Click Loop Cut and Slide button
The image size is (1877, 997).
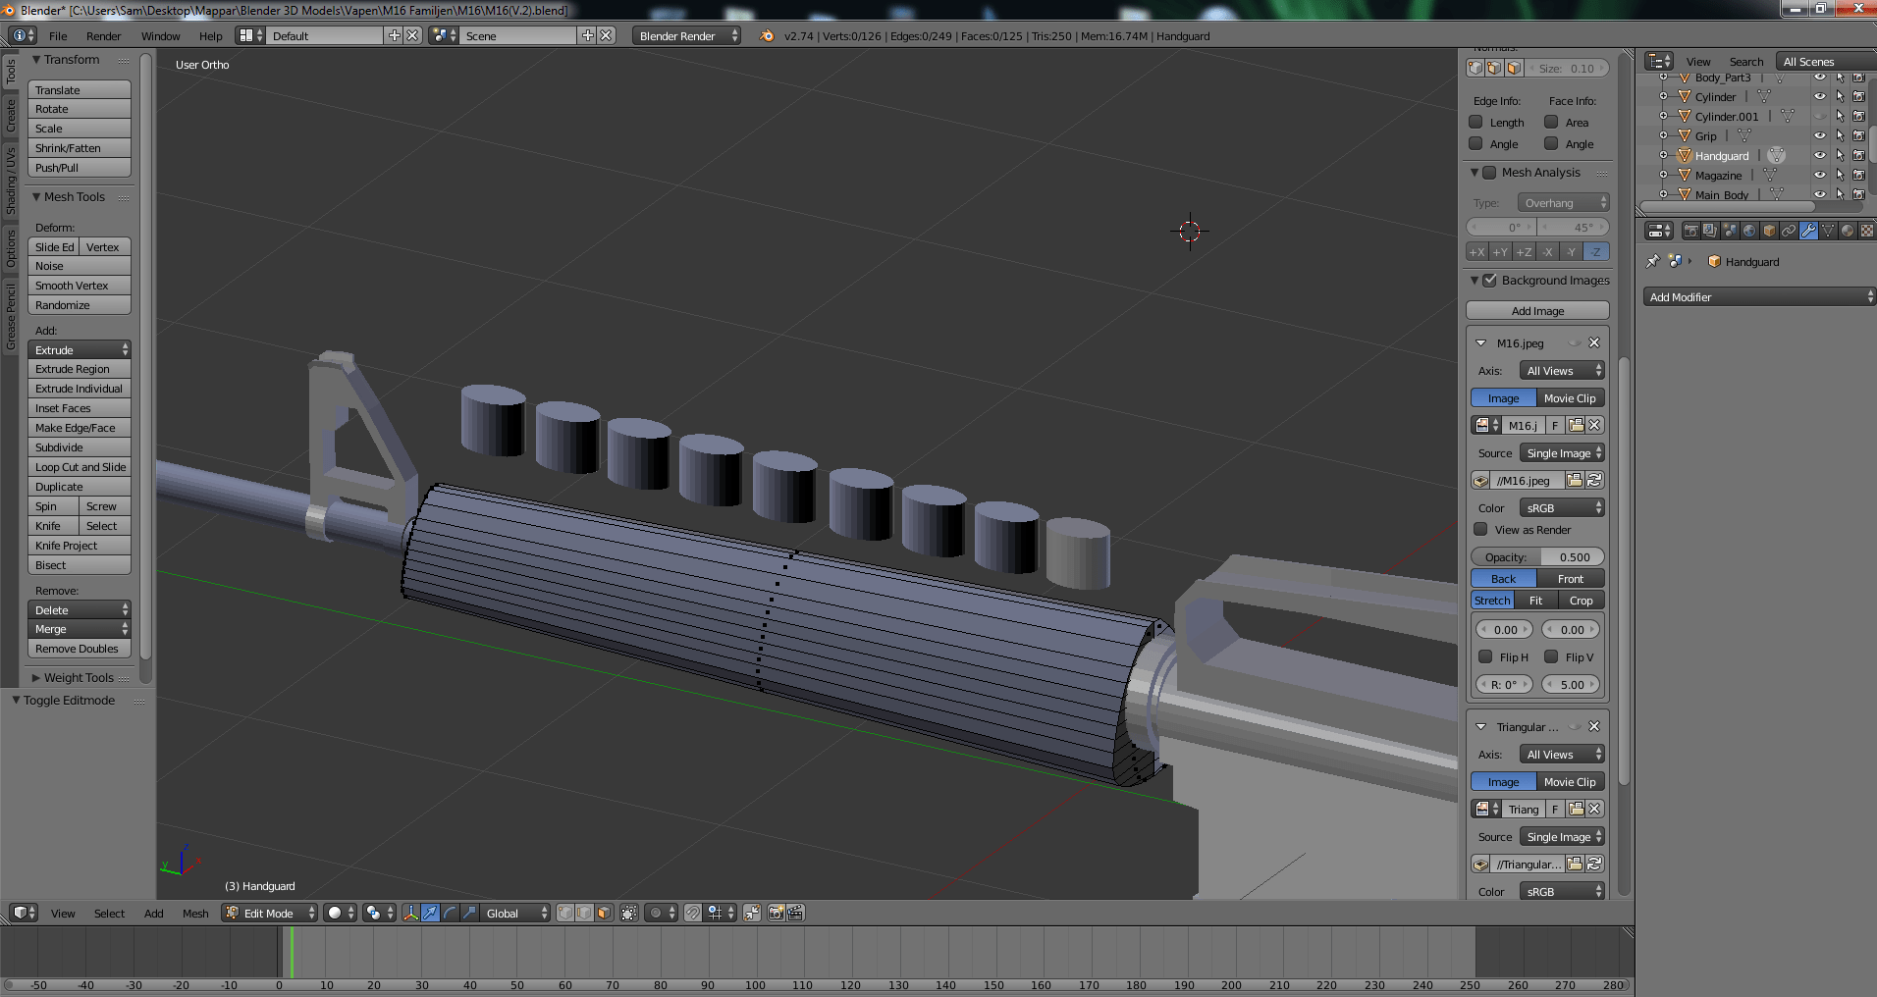pyautogui.click(x=80, y=467)
